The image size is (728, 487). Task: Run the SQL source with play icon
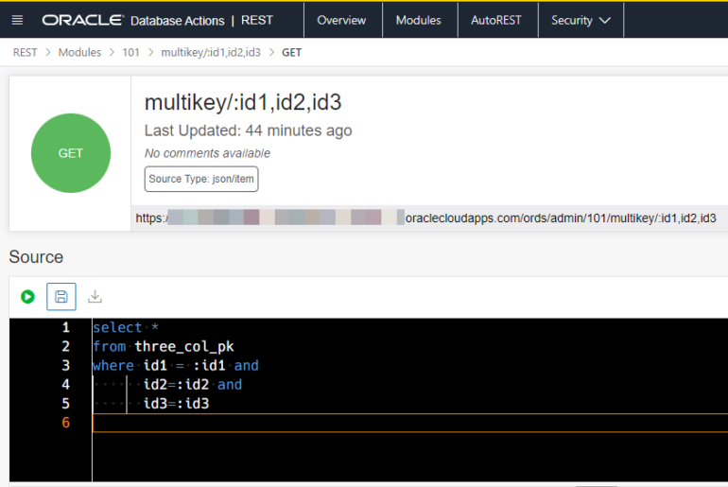[27, 297]
